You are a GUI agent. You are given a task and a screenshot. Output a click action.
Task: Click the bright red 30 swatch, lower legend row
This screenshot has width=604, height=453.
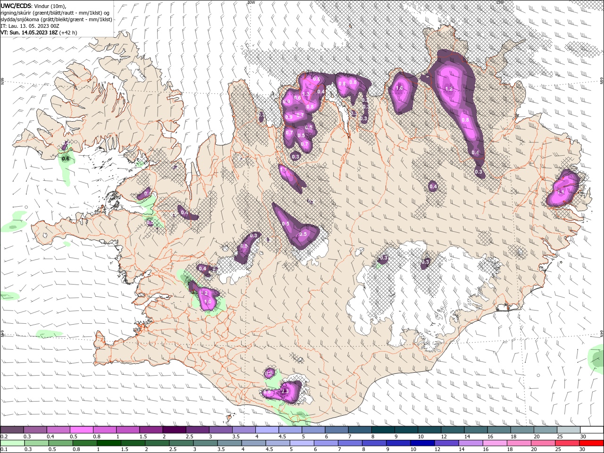click(x=591, y=443)
